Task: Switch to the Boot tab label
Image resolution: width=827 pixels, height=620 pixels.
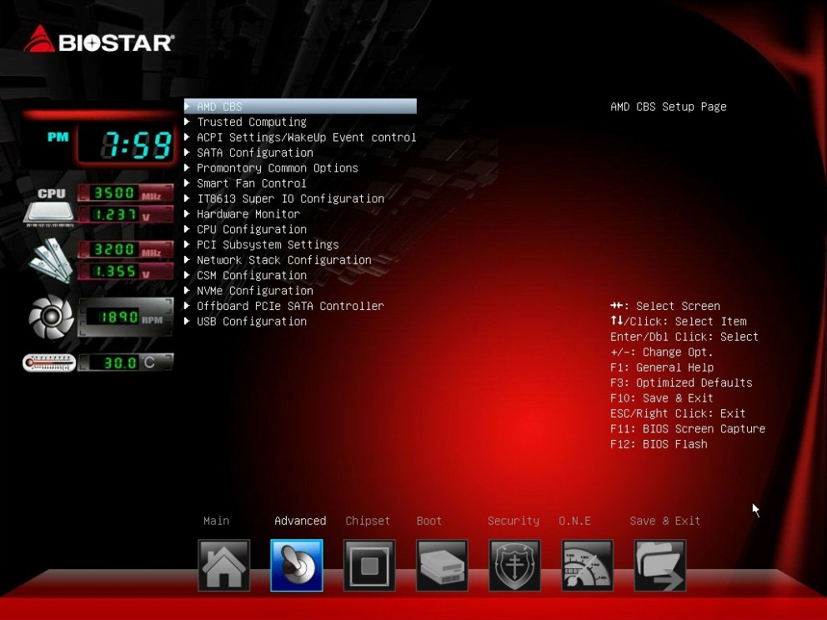Action: tap(429, 521)
